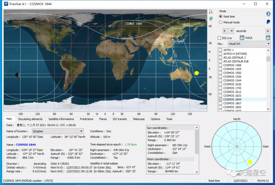Check the COSMOS 1455 checkbox
Screen dimensions: 275x185
(220, 69)
